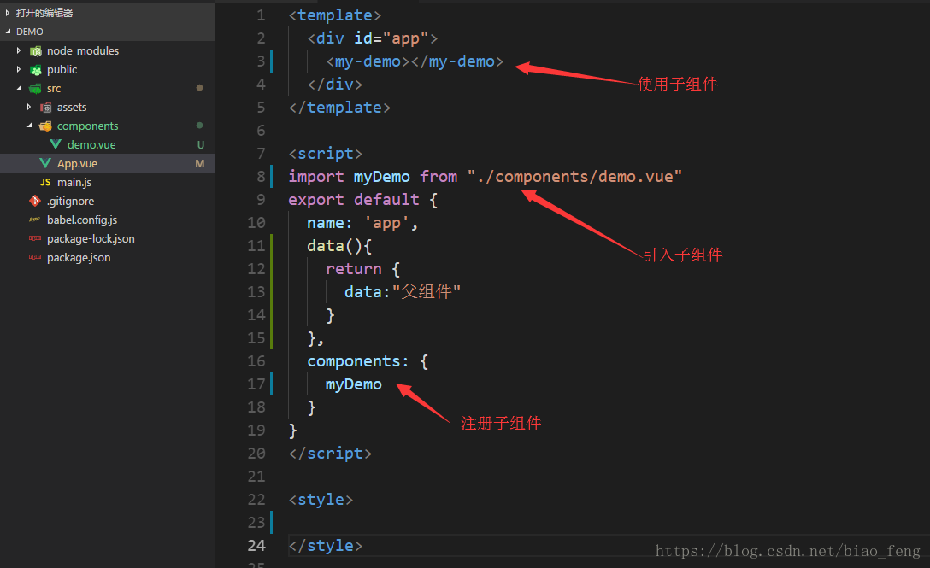Click the babel icon beside babel.config.js
Viewport: 930px width, 568px height.
(35, 220)
